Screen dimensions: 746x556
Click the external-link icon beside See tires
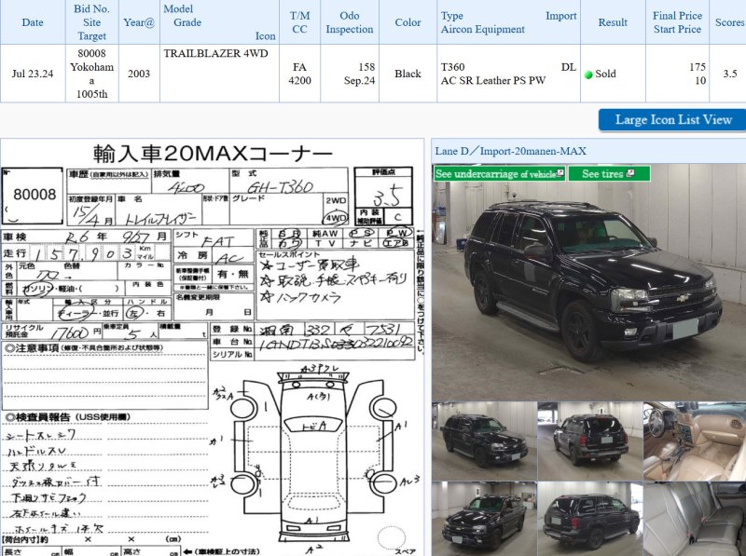pos(631,173)
